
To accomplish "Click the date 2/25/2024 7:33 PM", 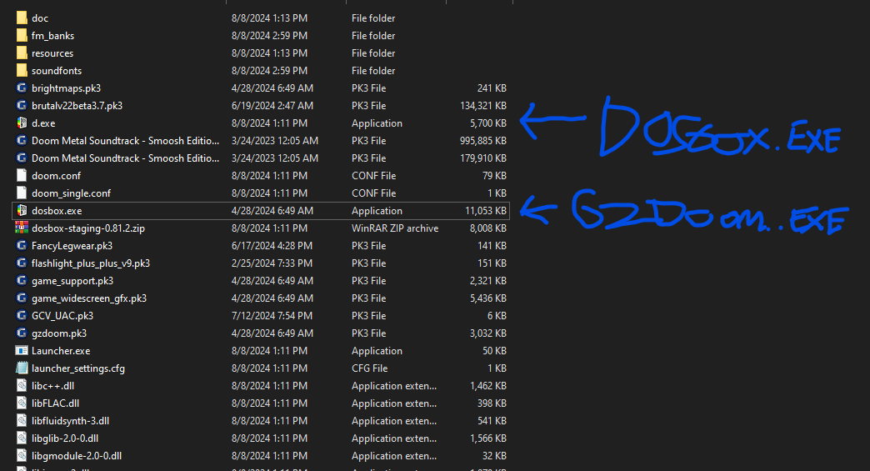I will coord(272,263).
